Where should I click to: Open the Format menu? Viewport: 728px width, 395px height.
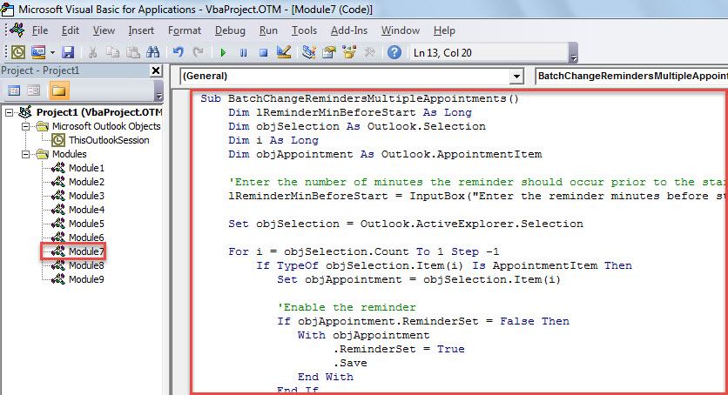185,30
